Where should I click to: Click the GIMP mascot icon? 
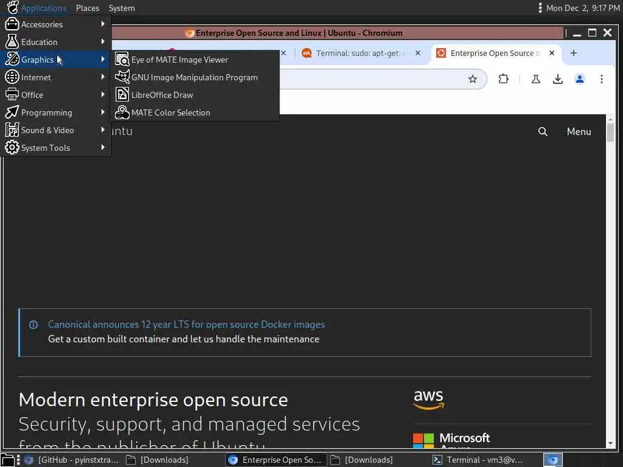pyautogui.click(x=122, y=77)
